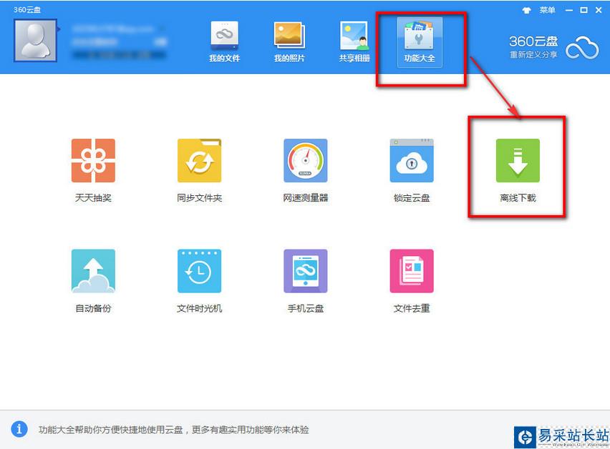Open the 文件时光机 time machine tool
Viewport: 610px width, 449px height.
(x=200, y=271)
